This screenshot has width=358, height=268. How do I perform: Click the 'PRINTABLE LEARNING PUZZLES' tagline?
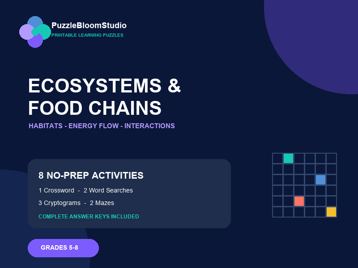coord(87,35)
